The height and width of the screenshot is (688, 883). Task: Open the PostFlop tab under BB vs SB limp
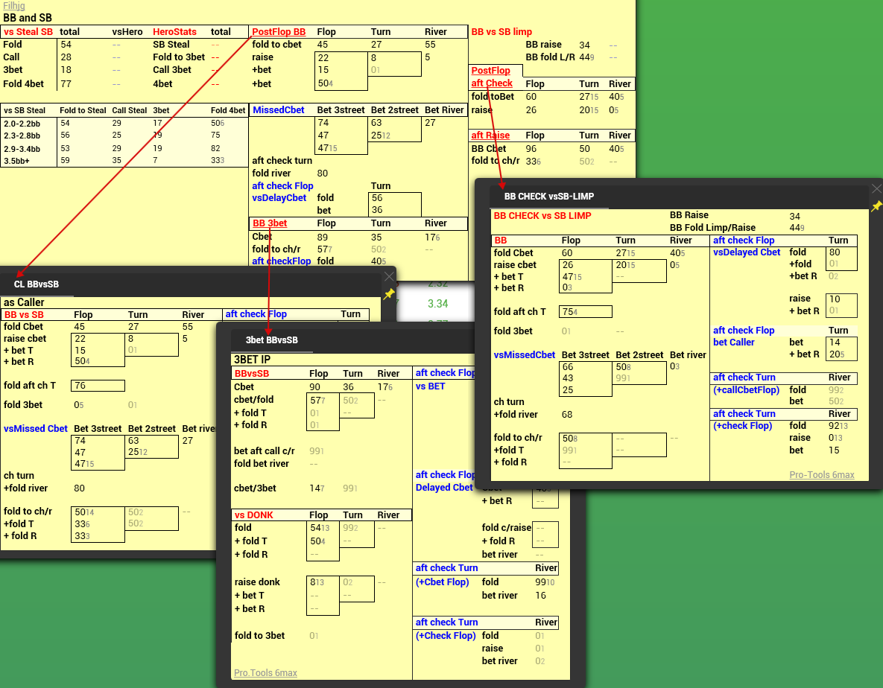[x=491, y=71]
